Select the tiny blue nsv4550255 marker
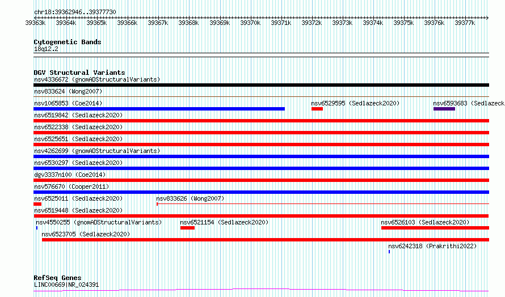 click(37, 228)
